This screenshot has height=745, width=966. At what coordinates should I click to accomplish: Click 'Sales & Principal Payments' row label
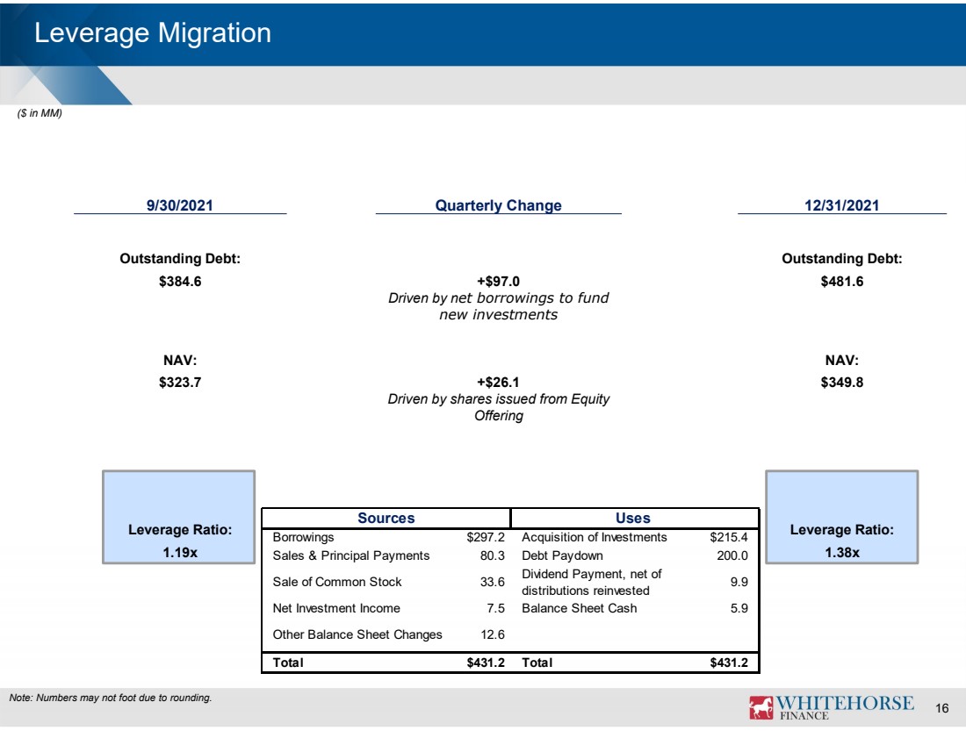tap(351, 556)
